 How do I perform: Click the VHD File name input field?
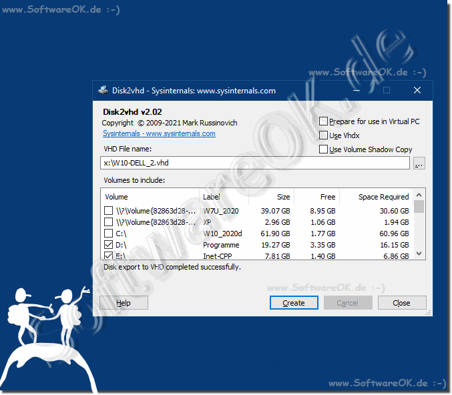255,163
